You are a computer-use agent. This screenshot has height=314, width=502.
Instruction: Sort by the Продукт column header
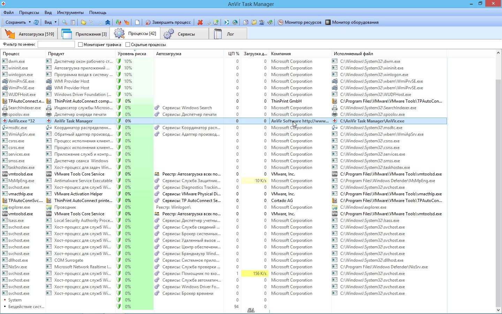pyautogui.click(x=81, y=53)
